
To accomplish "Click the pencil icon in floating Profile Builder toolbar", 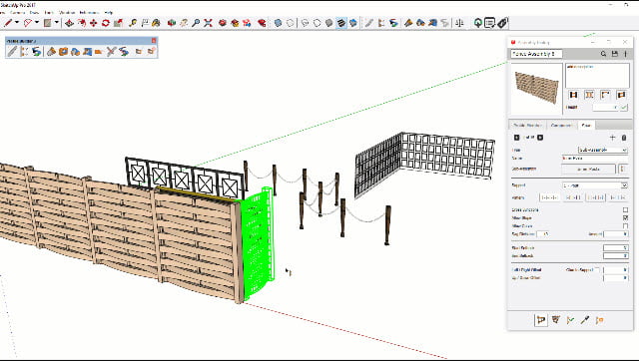I will click(x=12, y=51).
